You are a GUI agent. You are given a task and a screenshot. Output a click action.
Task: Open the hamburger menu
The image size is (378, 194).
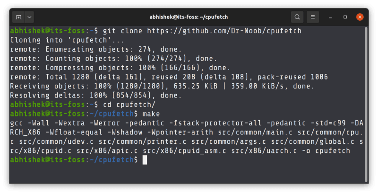tap(313, 17)
